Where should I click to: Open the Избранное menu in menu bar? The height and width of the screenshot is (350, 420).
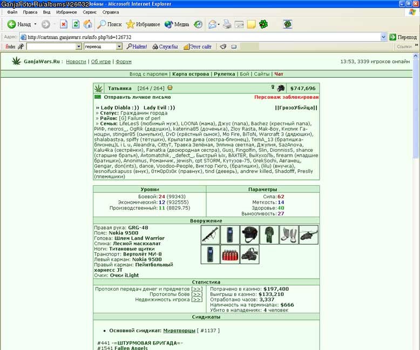[x=66, y=12]
